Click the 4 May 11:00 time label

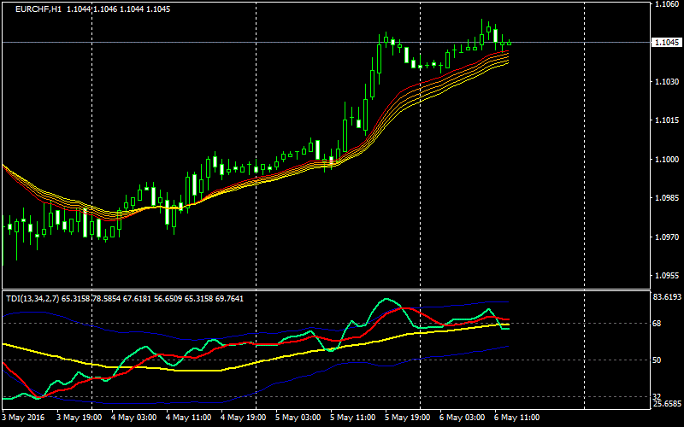pyautogui.click(x=189, y=418)
